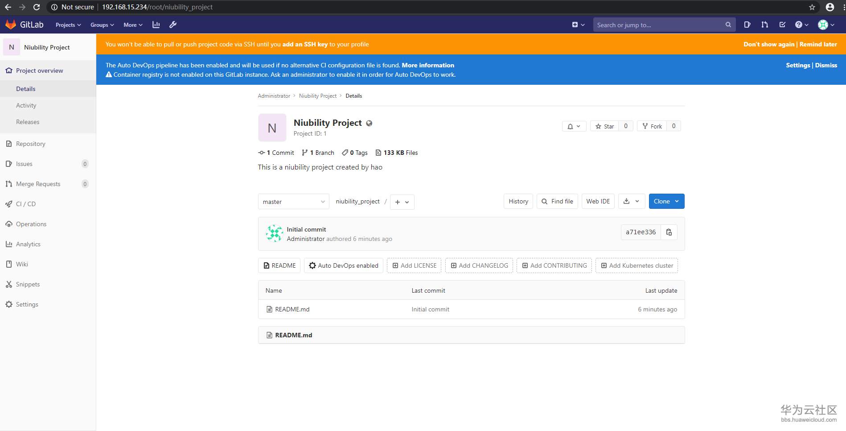Screen dimensions: 846x431
Task: Open the 'Initial commit' commit title
Action: (x=306, y=229)
